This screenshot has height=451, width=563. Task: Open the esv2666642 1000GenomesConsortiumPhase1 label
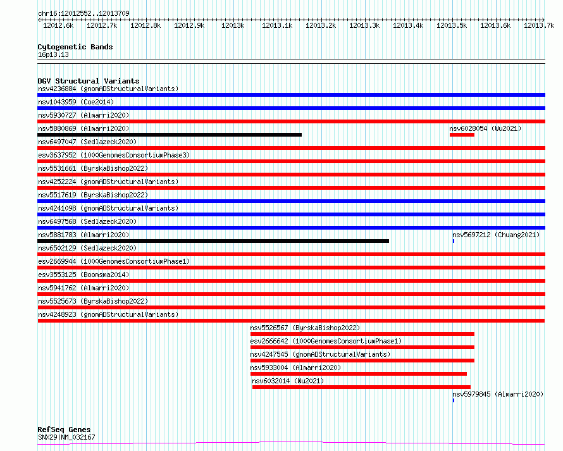(x=326, y=341)
